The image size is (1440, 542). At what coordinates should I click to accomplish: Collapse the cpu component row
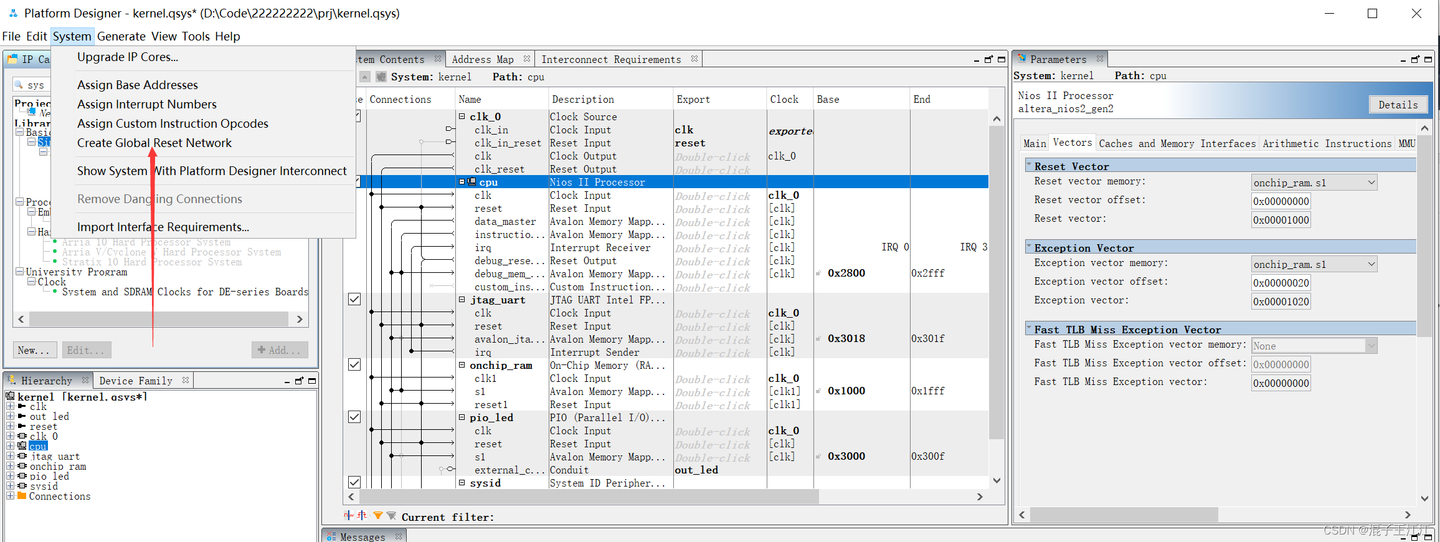[462, 182]
